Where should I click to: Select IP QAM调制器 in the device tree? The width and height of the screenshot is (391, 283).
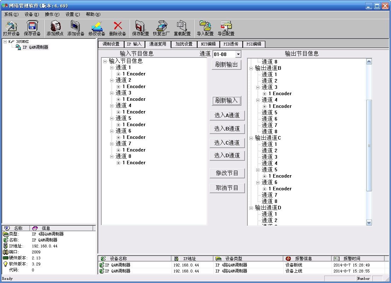tap(35, 47)
